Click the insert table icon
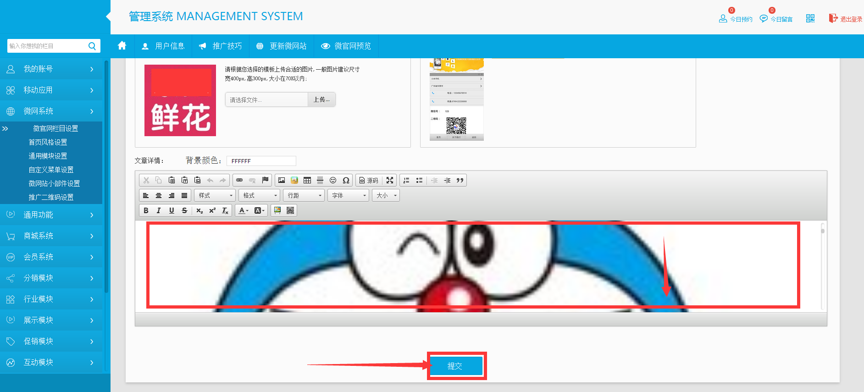 [x=307, y=180]
